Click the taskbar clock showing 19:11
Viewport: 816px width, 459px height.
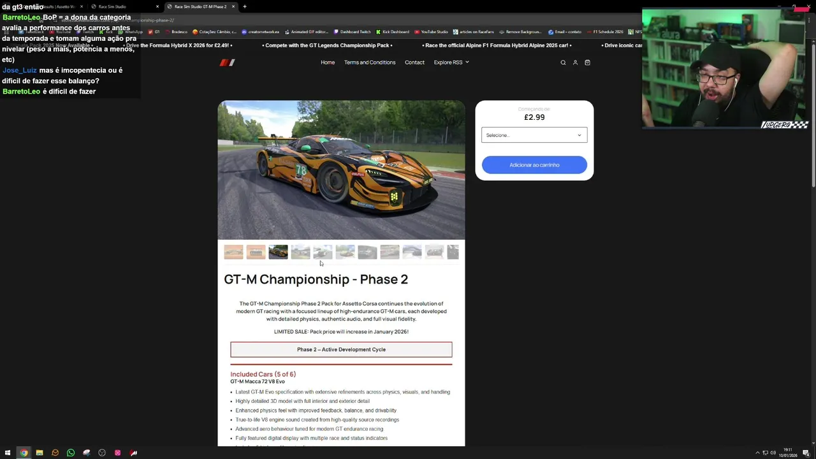click(788, 453)
